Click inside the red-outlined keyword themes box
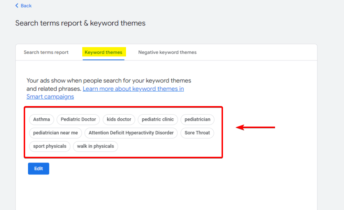 (124, 132)
